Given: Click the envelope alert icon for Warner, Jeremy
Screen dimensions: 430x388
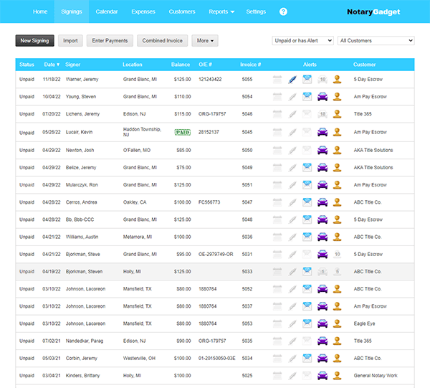Looking at the screenshot, I should (x=307, y=80).
